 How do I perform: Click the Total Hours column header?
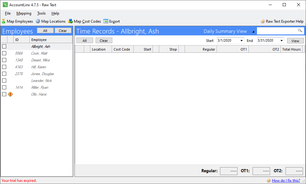point(291,49)
